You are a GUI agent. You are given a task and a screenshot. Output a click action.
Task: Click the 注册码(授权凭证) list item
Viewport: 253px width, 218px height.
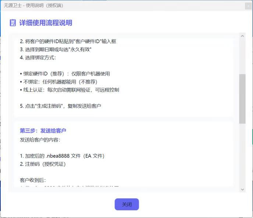43,164
